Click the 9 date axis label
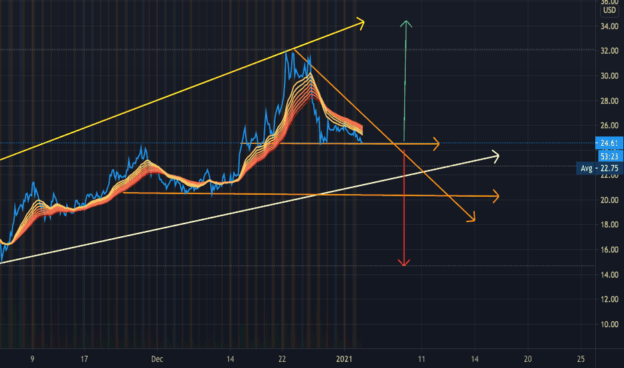Image resolution: width=624 pixels, height=368 pixels. 32,359
